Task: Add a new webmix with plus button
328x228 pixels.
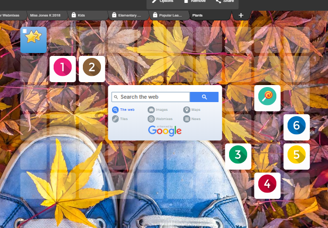Action: click(241, 16)
